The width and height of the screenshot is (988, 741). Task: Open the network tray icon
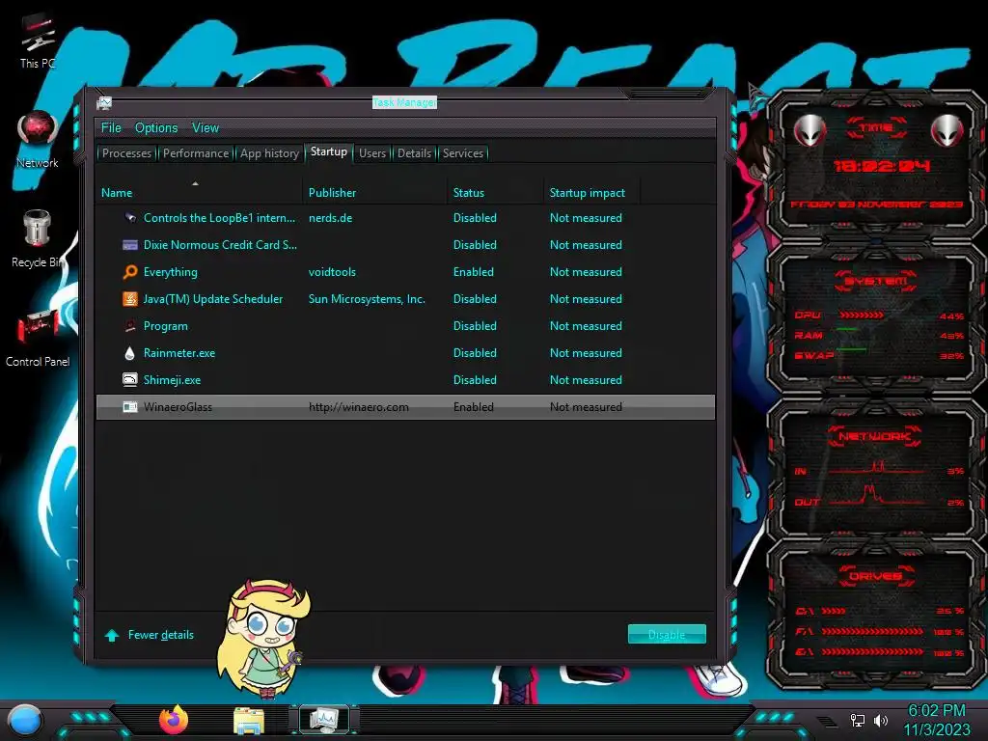(x=857, y=720)
